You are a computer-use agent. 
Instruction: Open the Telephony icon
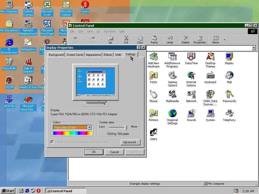tap(229, 115)
